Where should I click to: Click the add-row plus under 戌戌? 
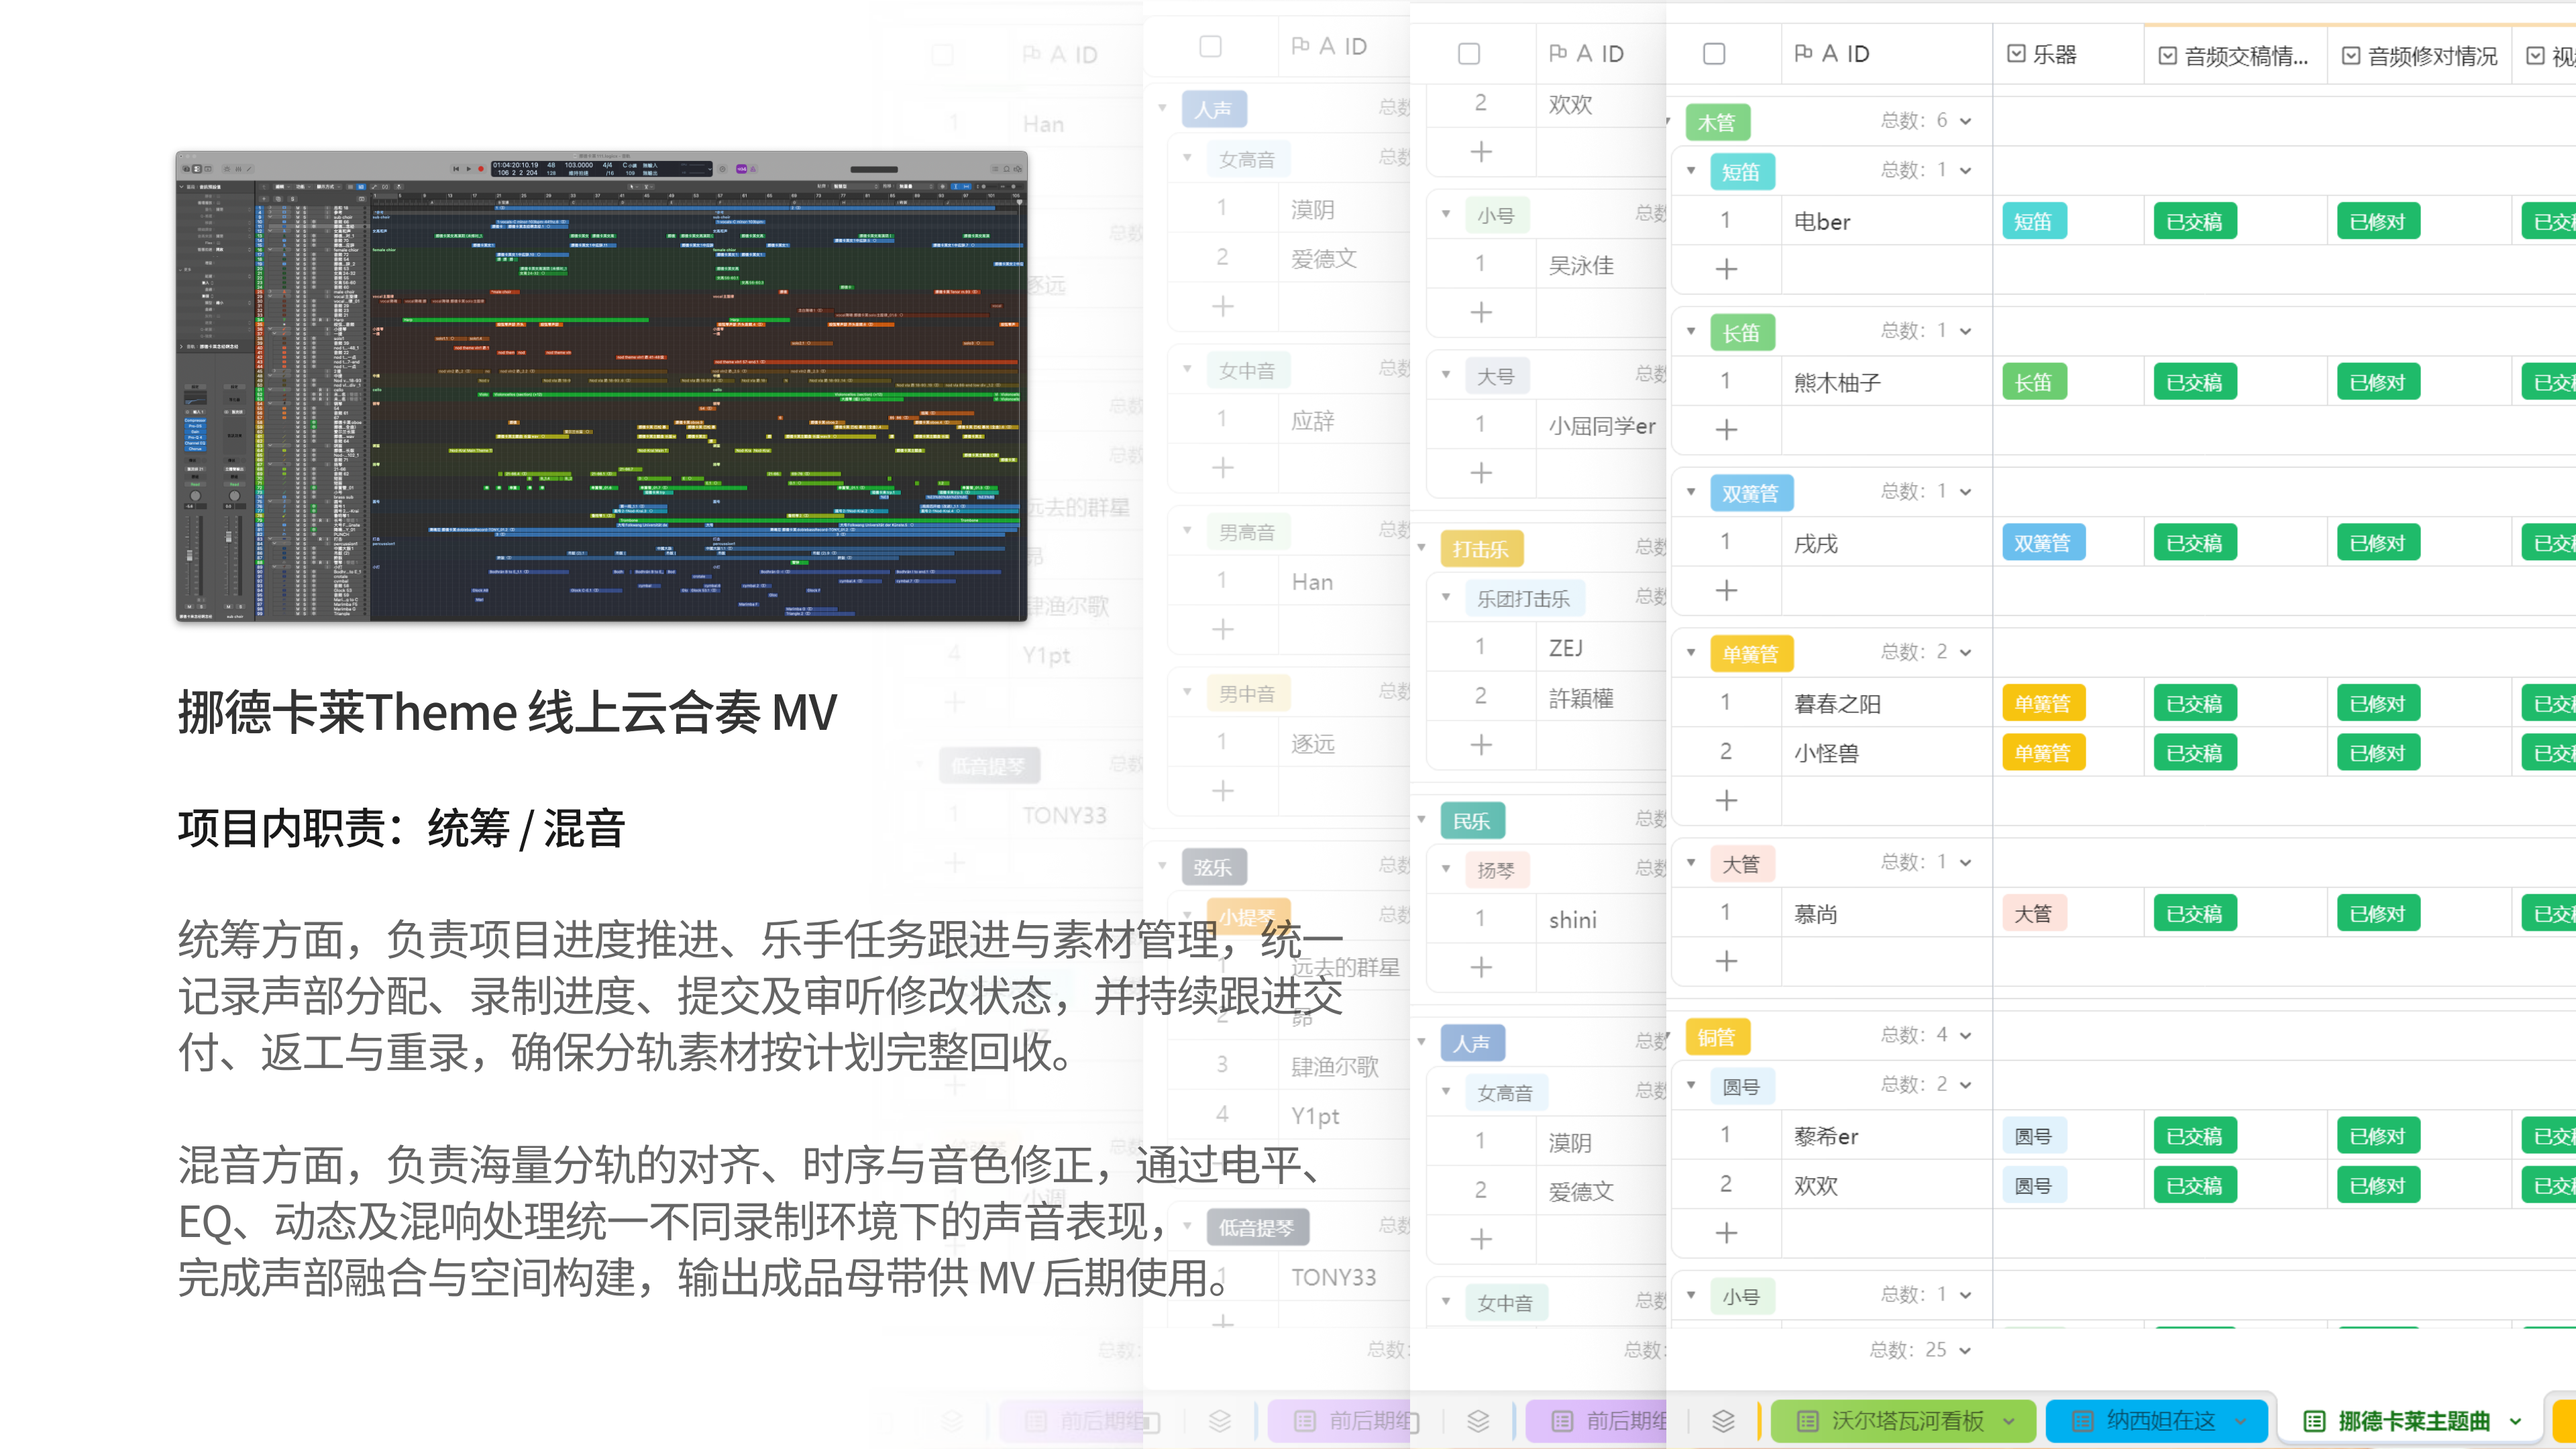point(1726,591)
